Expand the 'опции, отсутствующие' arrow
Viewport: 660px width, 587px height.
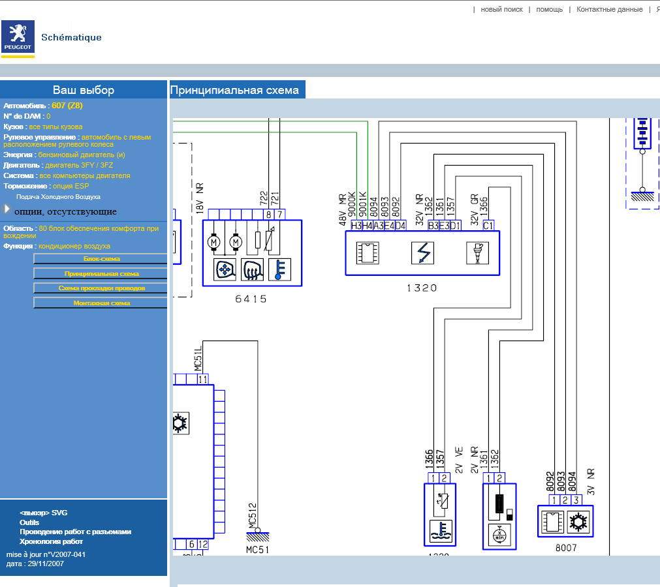pyautogui.click(x=7, y=209)
